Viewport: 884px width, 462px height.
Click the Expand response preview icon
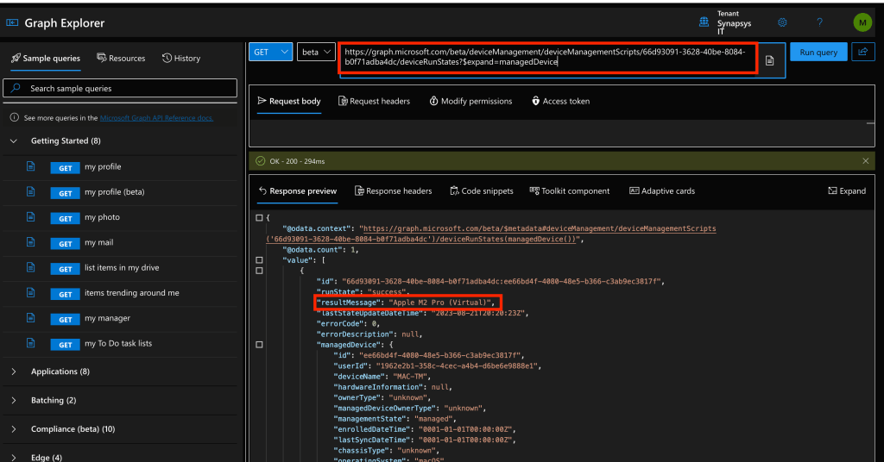pos(846,191)
